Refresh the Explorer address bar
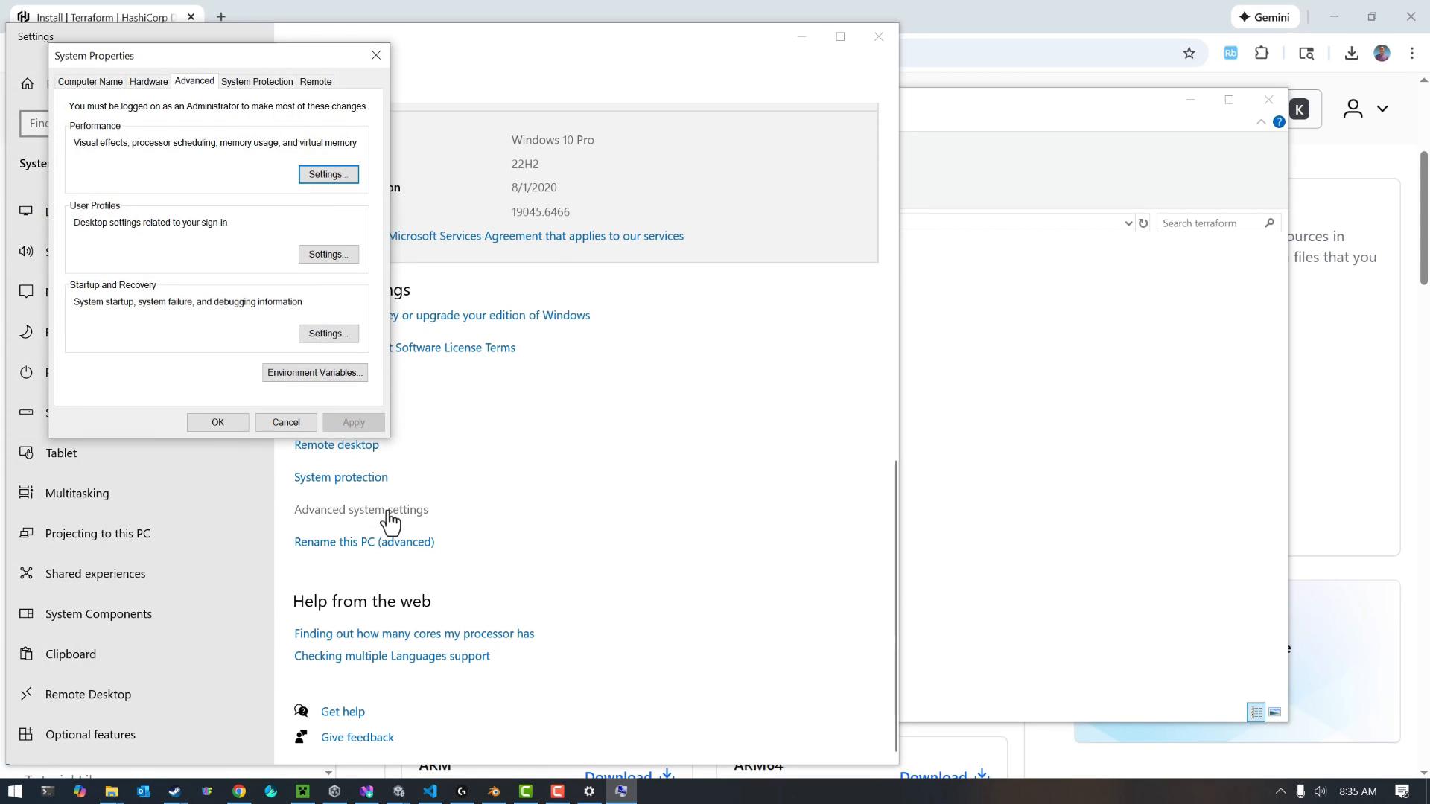 tap(1143, 223)
